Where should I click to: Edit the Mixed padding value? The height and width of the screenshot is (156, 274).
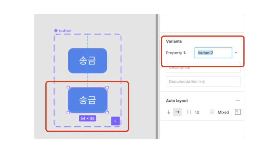coord(223,112)
